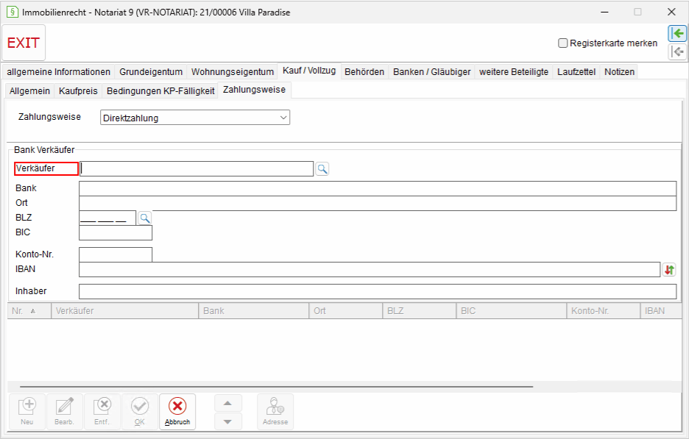689x439 pixels.
Task: Open the Laufzettel tab
Action: [576, 71]
